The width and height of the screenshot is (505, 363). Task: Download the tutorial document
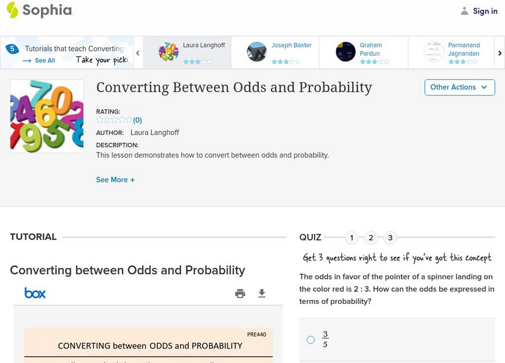(x=262, y=293)
